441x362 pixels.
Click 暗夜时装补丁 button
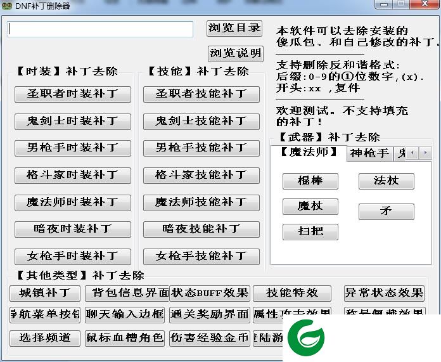[73, 229]
